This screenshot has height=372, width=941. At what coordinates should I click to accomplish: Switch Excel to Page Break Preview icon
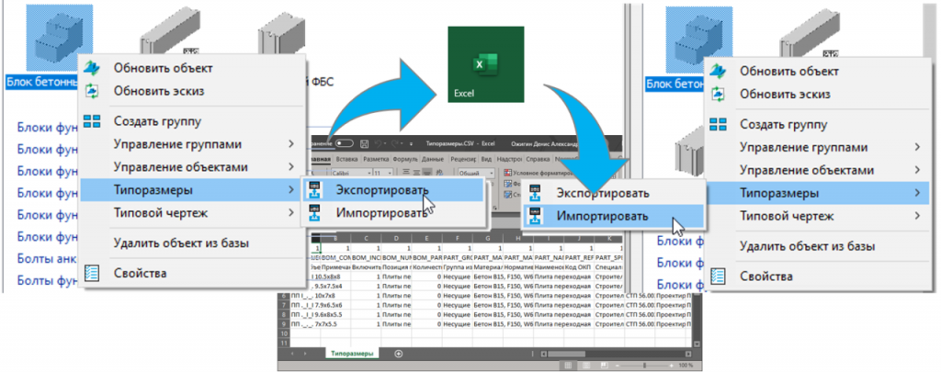click(x=605, y=365)
